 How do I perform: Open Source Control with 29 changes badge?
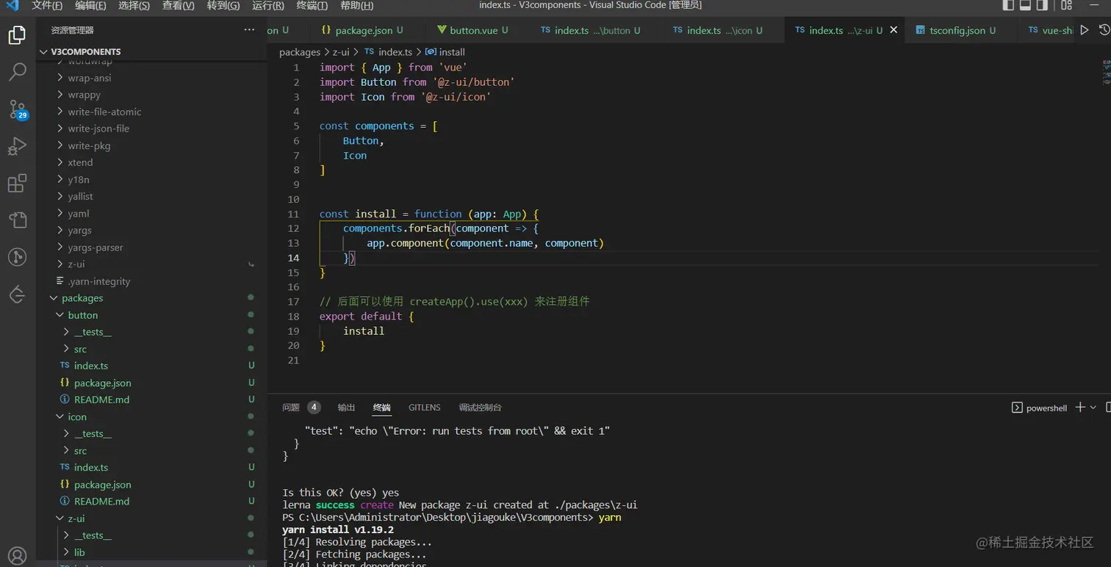17,109
